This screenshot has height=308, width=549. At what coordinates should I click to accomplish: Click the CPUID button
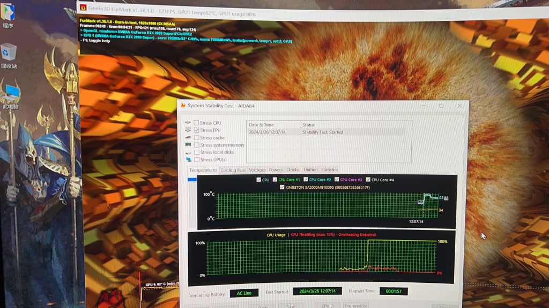coord(328,306)
